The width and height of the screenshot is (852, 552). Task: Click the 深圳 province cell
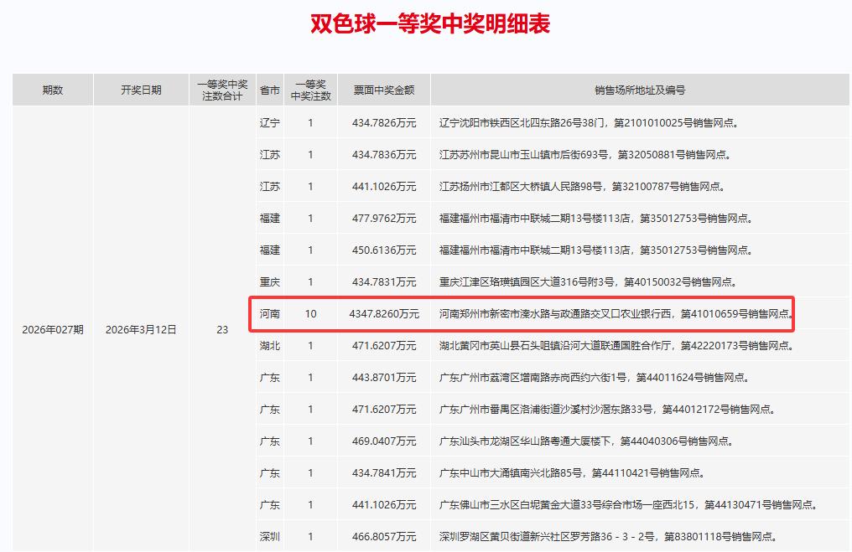tap(269, 536)
